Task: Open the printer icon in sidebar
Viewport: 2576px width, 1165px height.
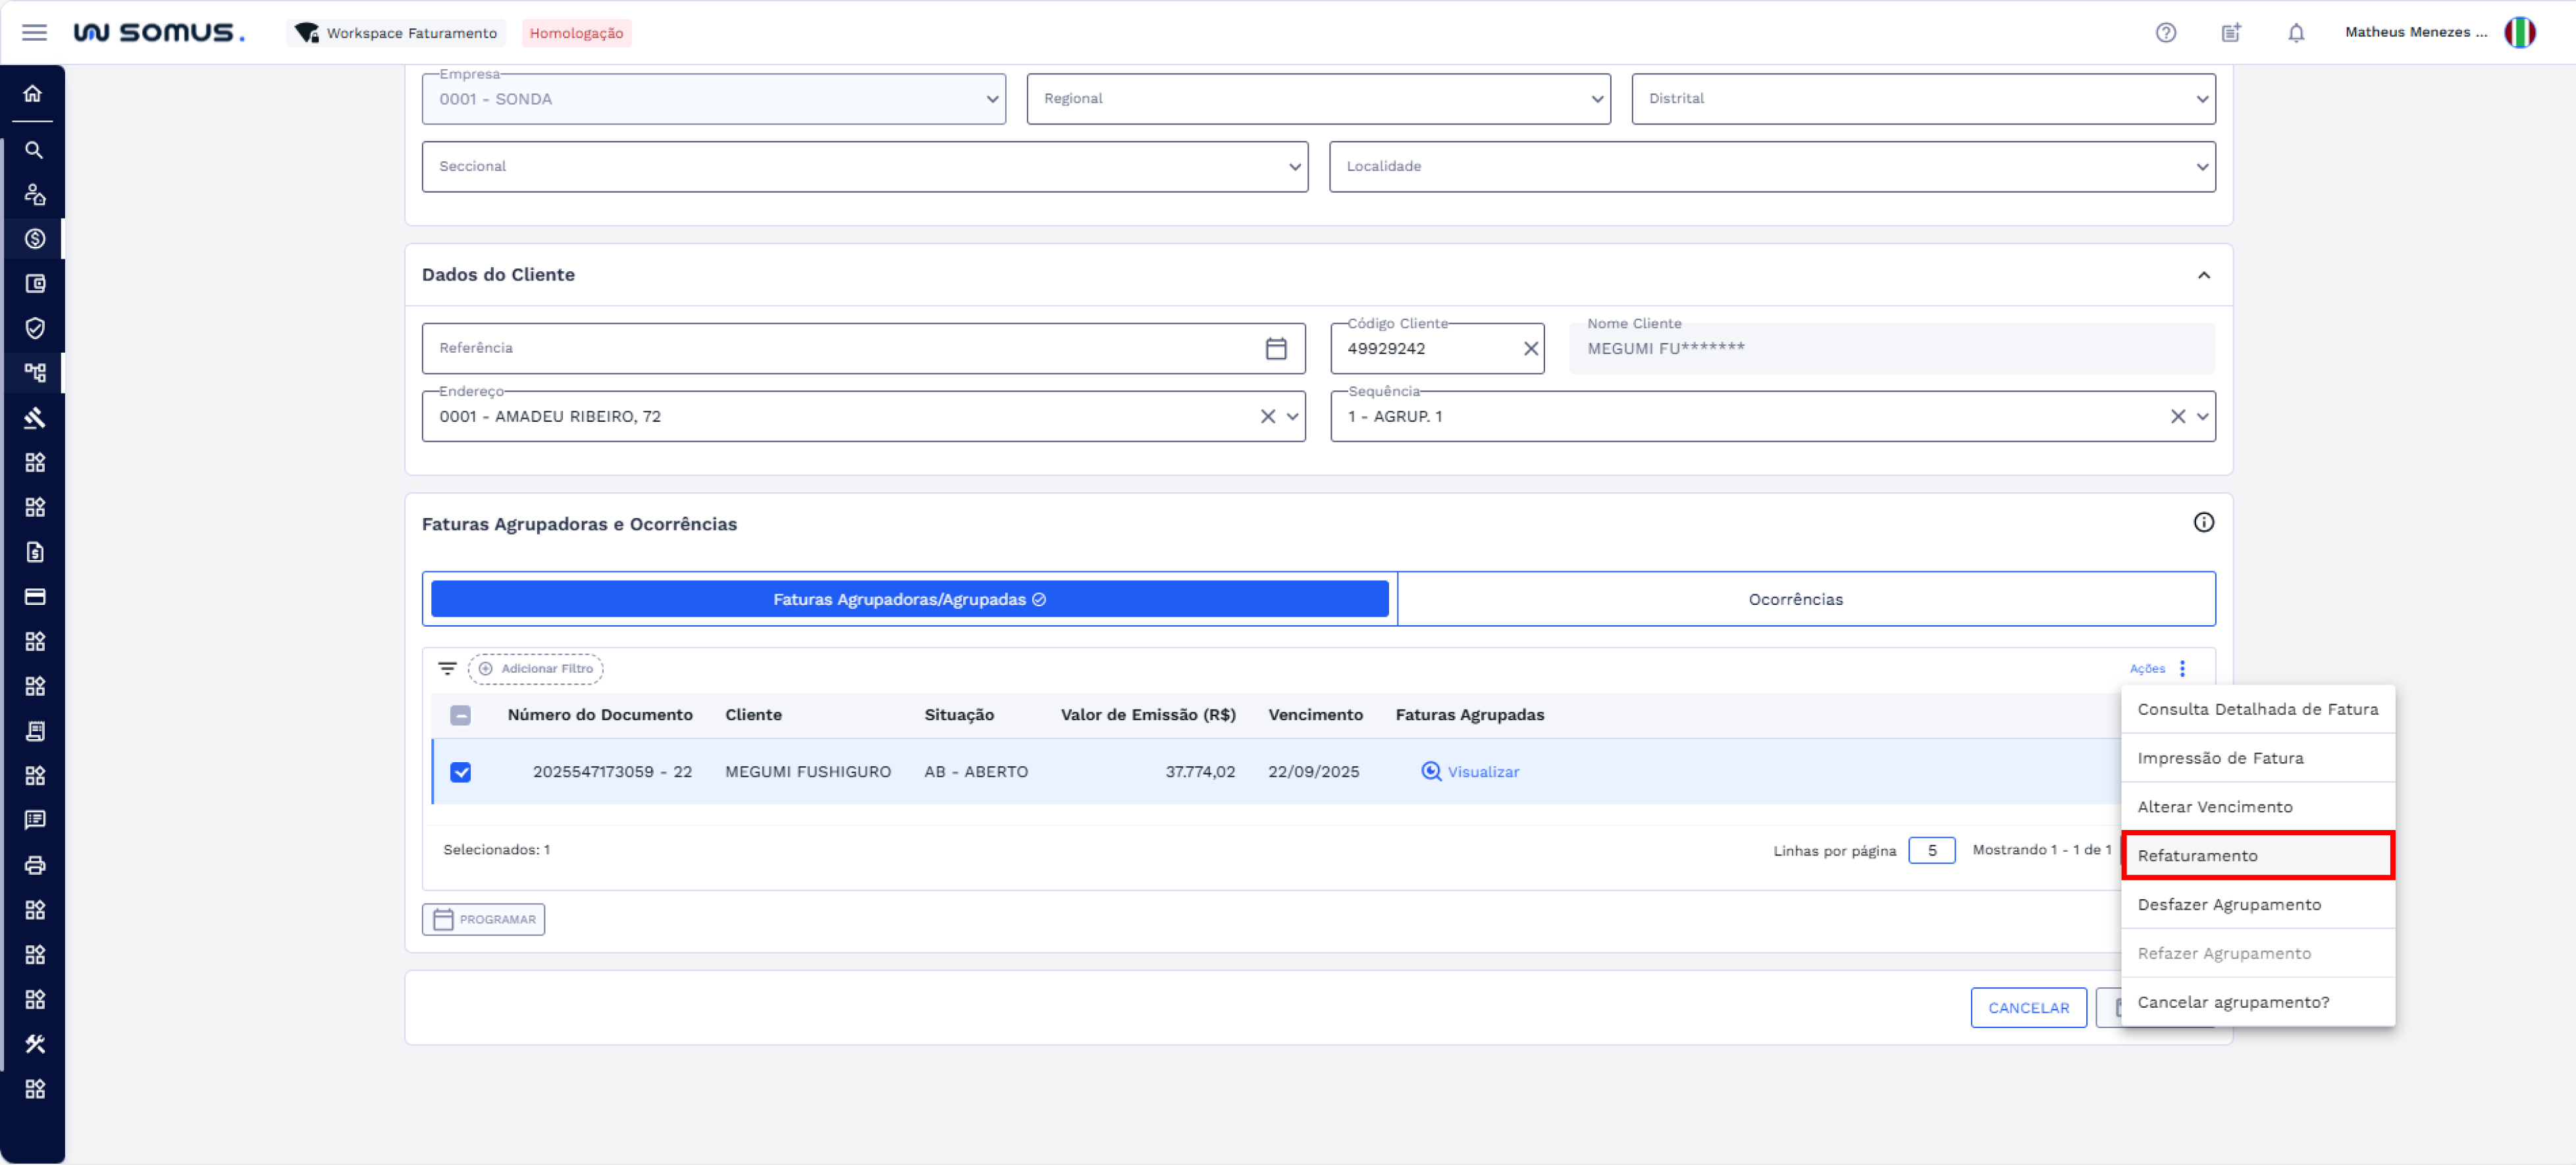Action: 34,865
